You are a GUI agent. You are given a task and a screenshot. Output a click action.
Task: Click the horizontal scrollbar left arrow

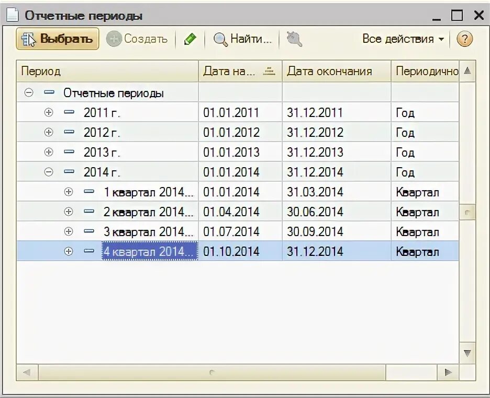[27, 372]
